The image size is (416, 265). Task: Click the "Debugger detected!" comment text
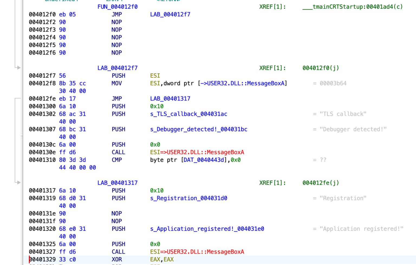[x=350, y=129]
